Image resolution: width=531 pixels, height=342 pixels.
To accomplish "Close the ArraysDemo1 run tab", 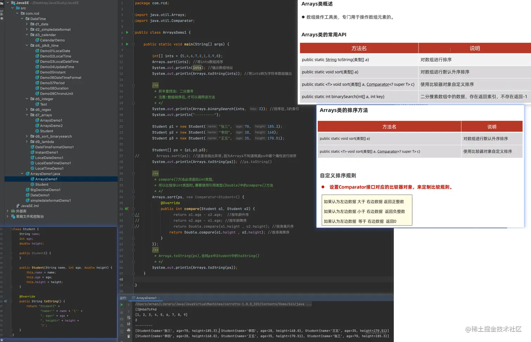I will (159, 298).
